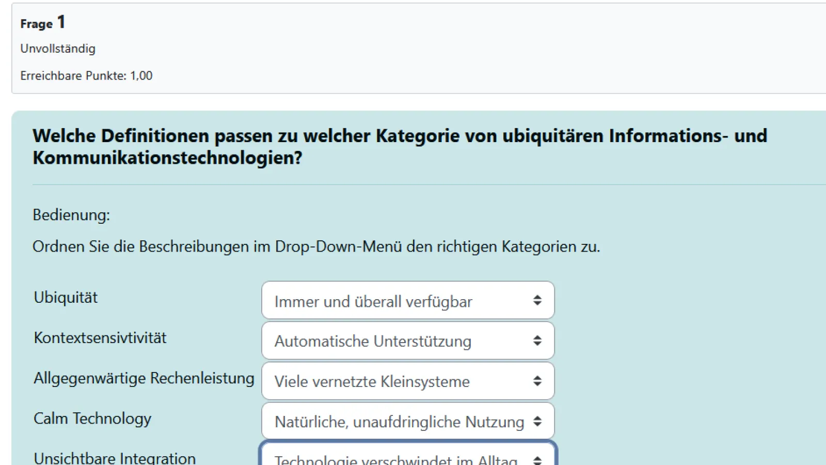Viewport: 826px width, 465px height.
Task: Open the Calm Technology answer dropdown
Action: (x=408, y=421)
